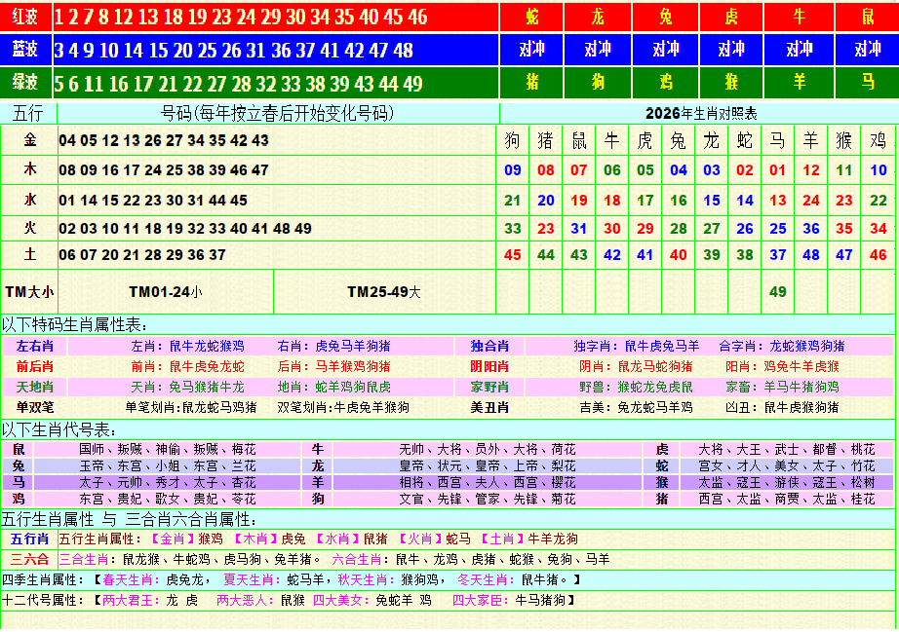Viewport: 899px width, 632px height.
Task: Select the 土 element row label
Action: point(30,254)
